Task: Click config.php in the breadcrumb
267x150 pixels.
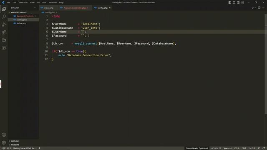Action: [x=50, y=12]
